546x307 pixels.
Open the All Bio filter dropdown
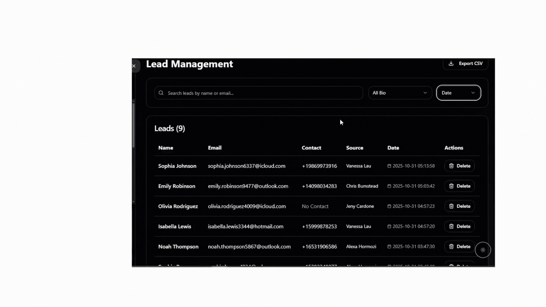click(x=400, y=93)
